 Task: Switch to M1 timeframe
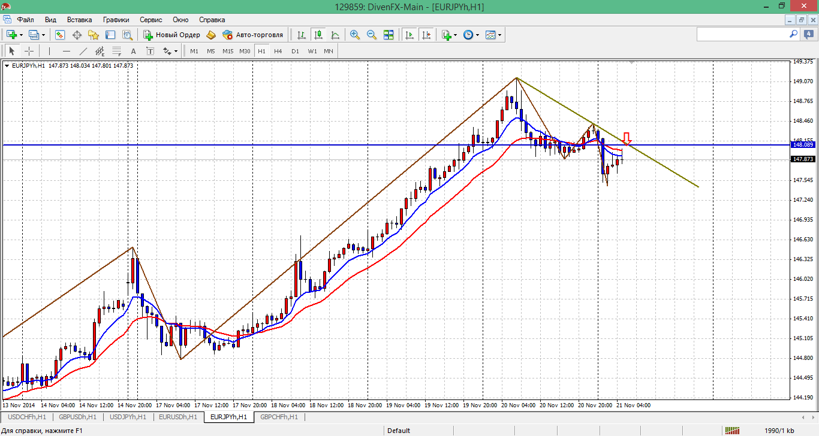tap(194, 51)
